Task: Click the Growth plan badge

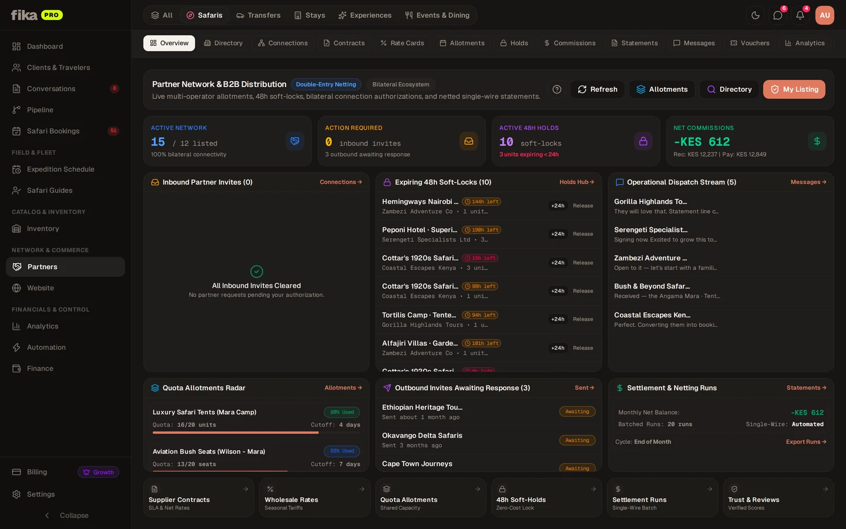Action: (x=98, y=472)
